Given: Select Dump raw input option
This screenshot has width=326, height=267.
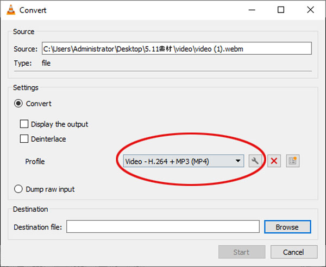Looking at the screenshot, I should (18, 189).
